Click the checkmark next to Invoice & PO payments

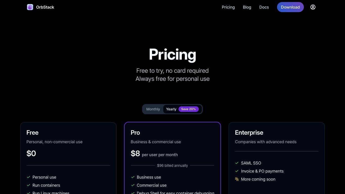(x=237, y=171)
